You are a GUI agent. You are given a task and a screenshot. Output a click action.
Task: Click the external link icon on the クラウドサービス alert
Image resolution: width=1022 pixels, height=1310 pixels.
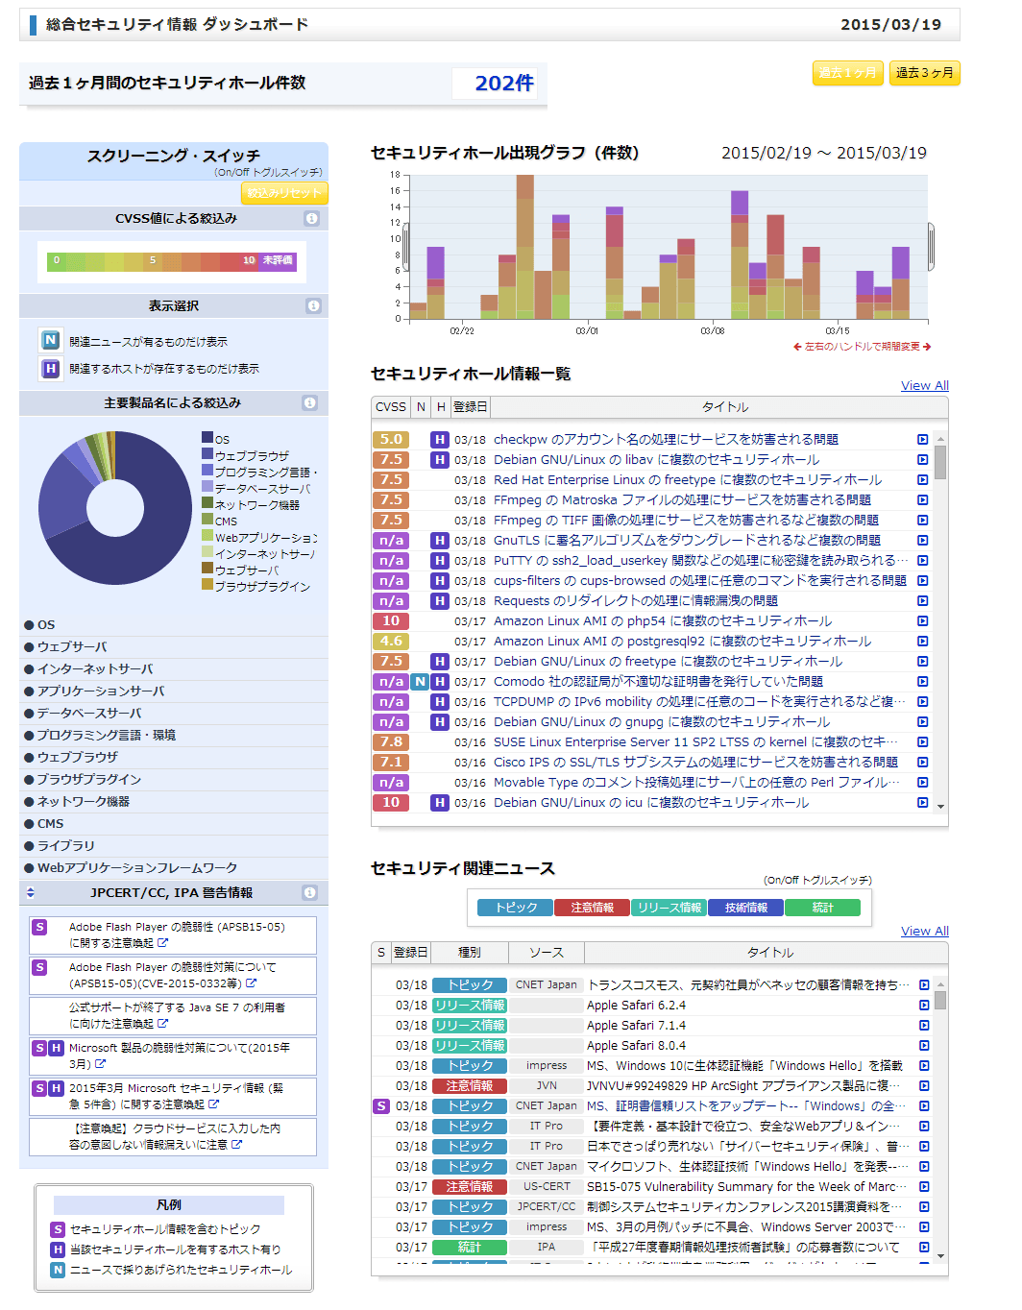point(236,1145)
